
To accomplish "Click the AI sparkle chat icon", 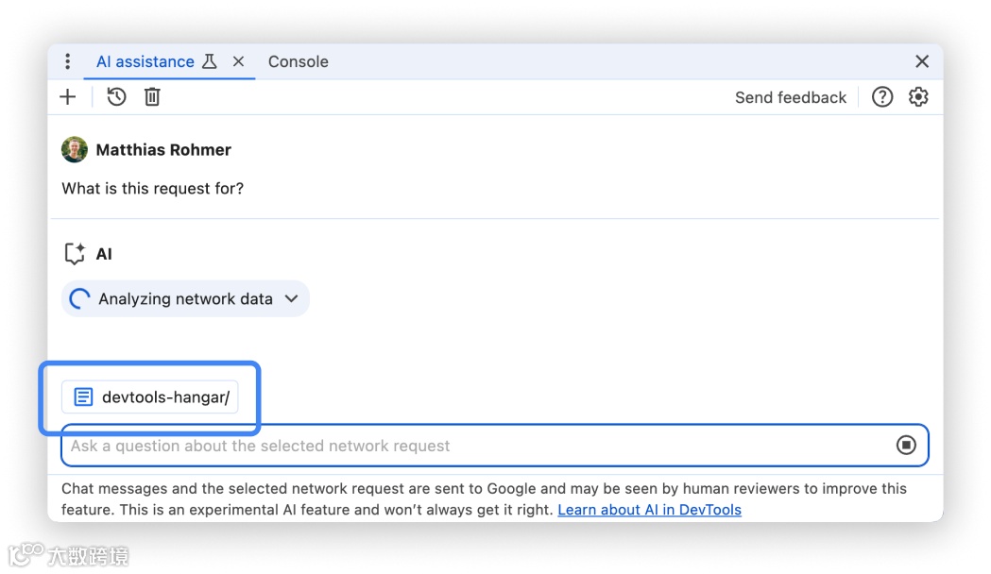I will pyautogui.click(x=74, y=254).
